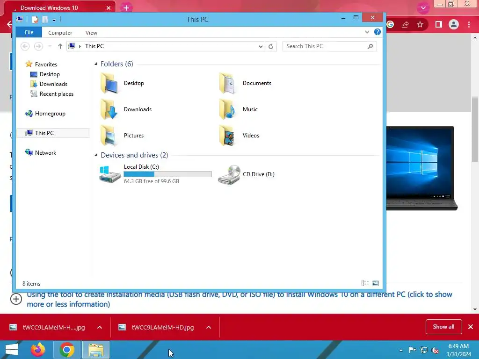Click muted volume tray icon
This screenshot has height=359, width=479.
(x=435, y=350)
